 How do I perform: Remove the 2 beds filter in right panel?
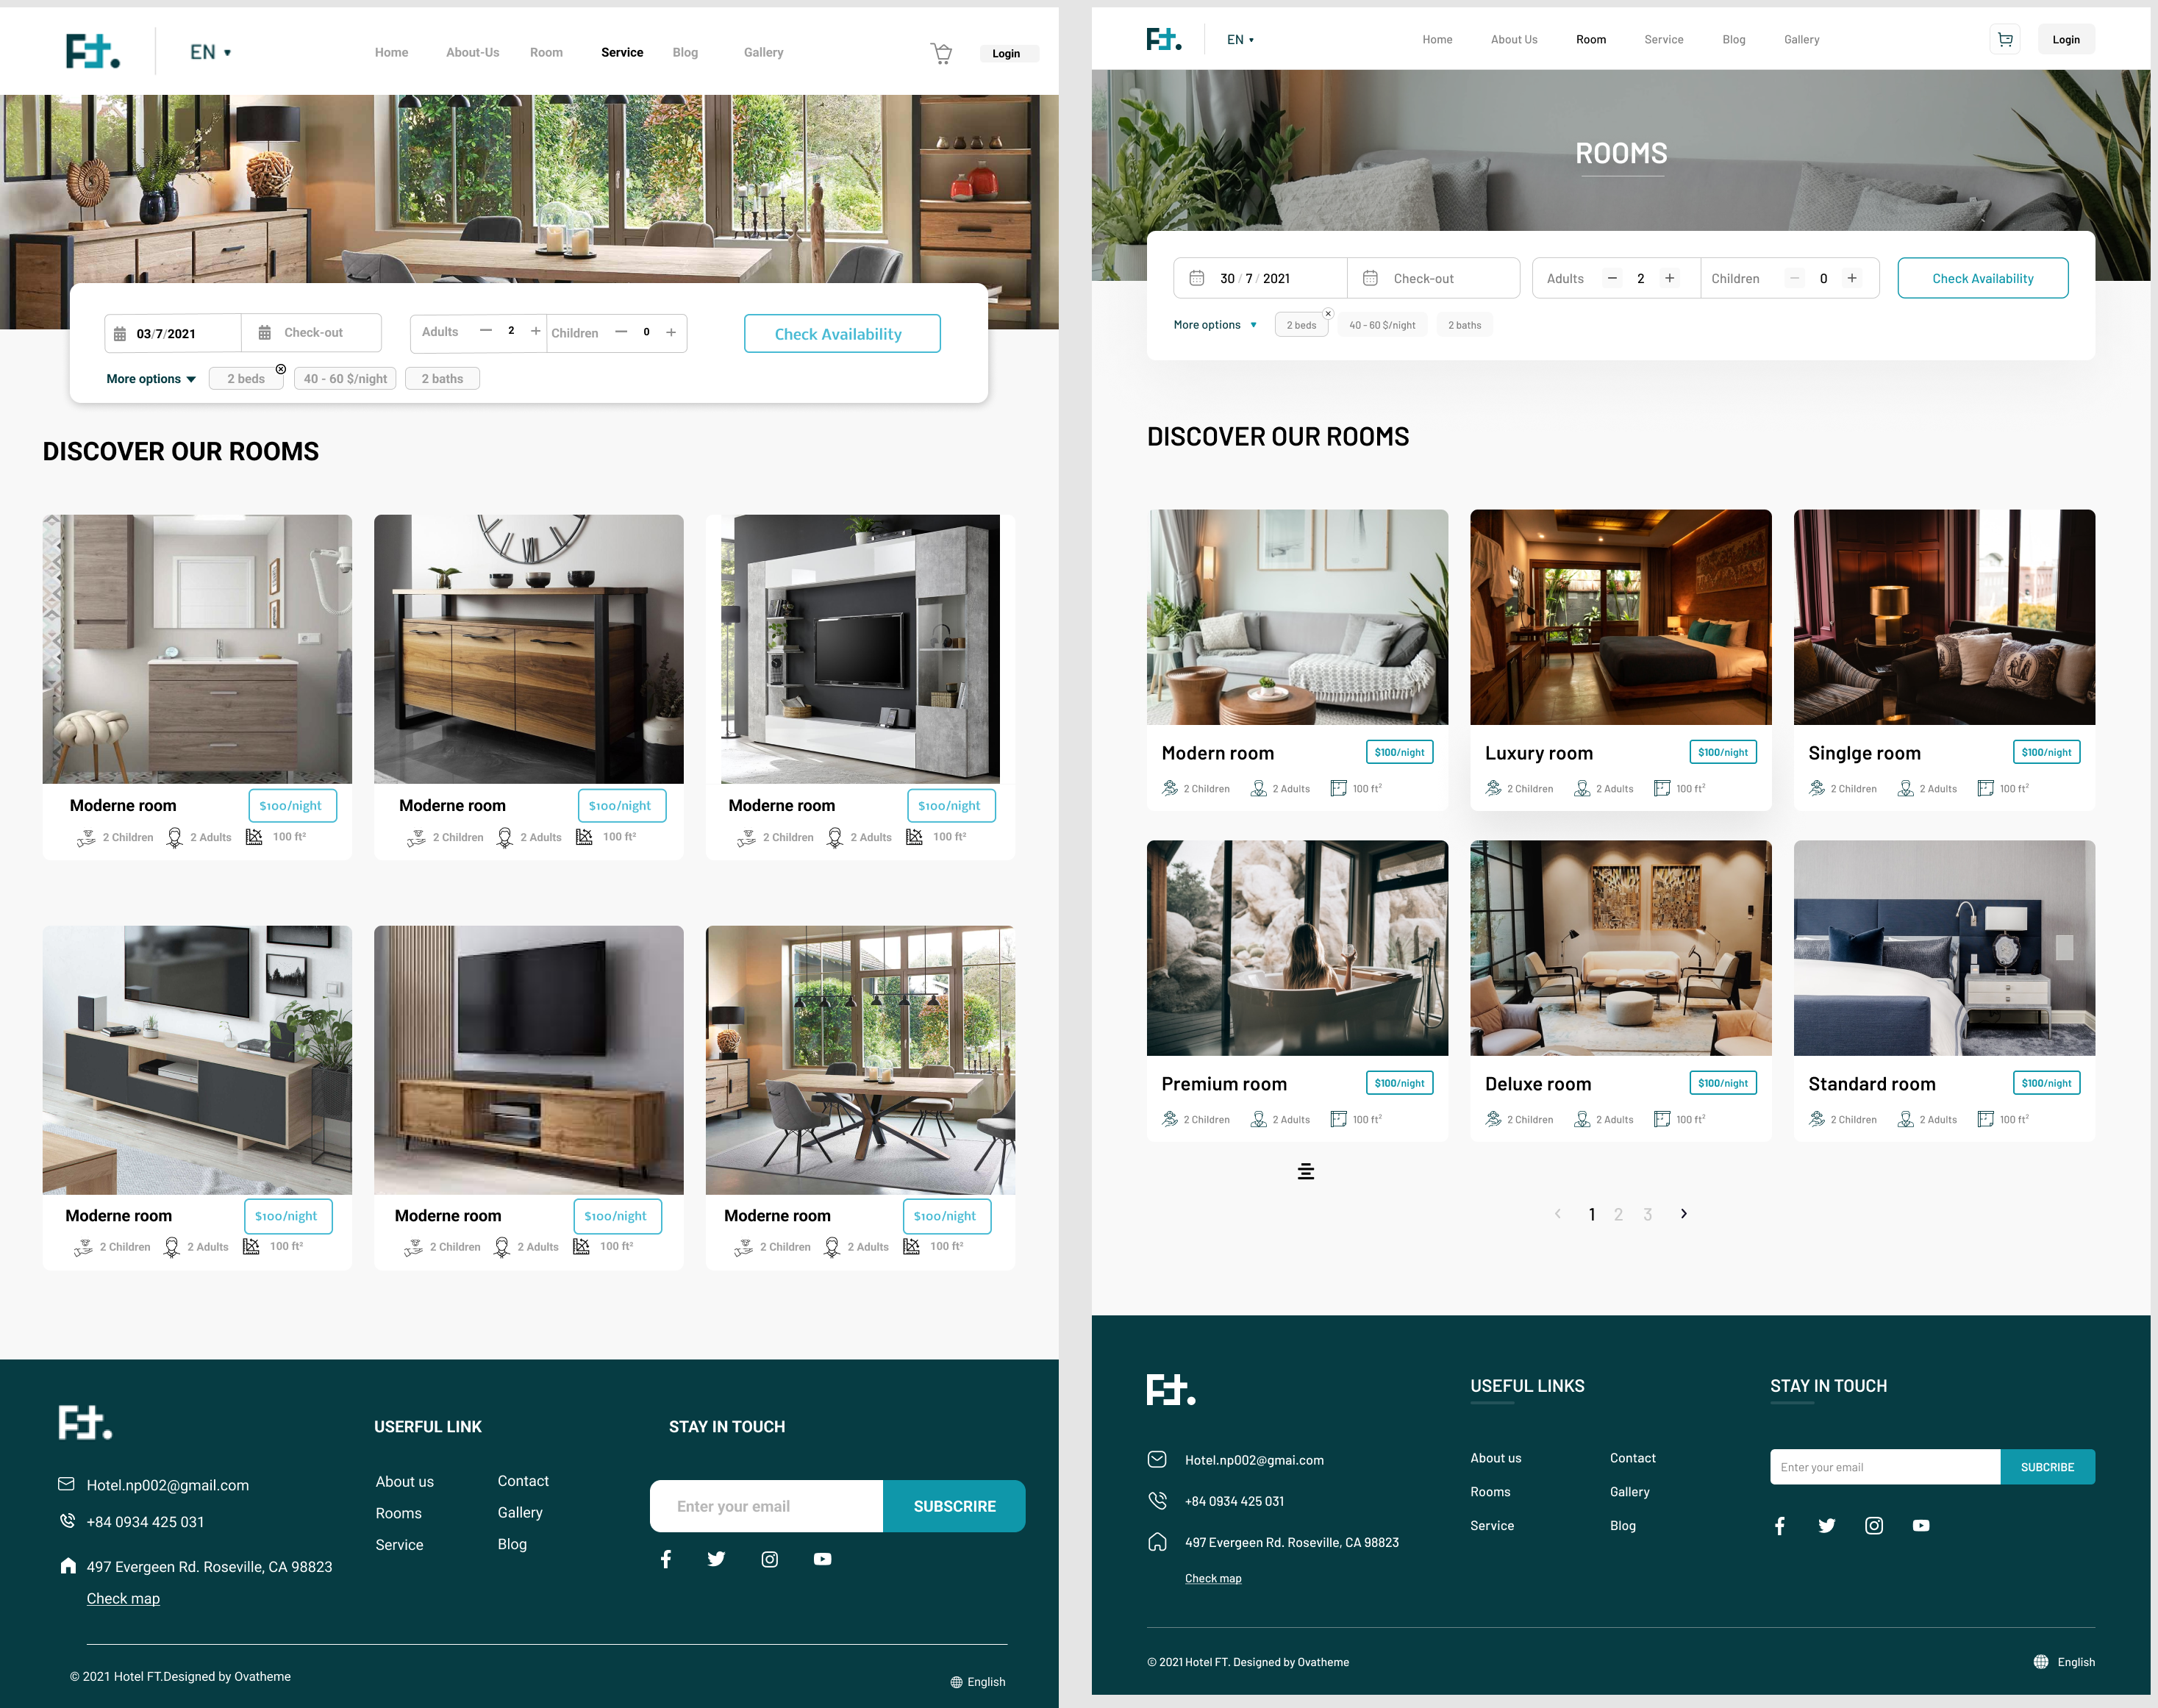pos(1328,314)
